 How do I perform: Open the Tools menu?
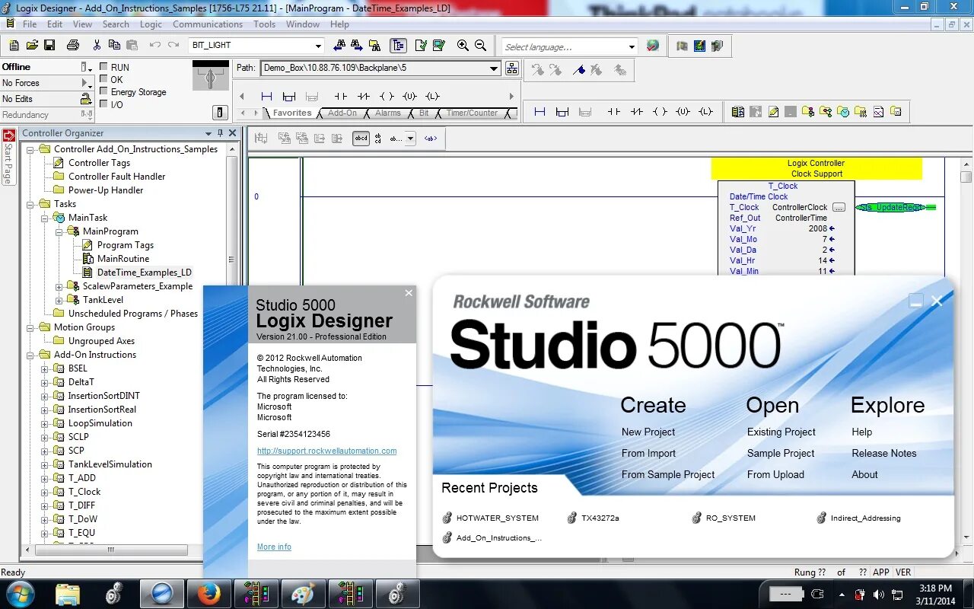coord(264,24)
